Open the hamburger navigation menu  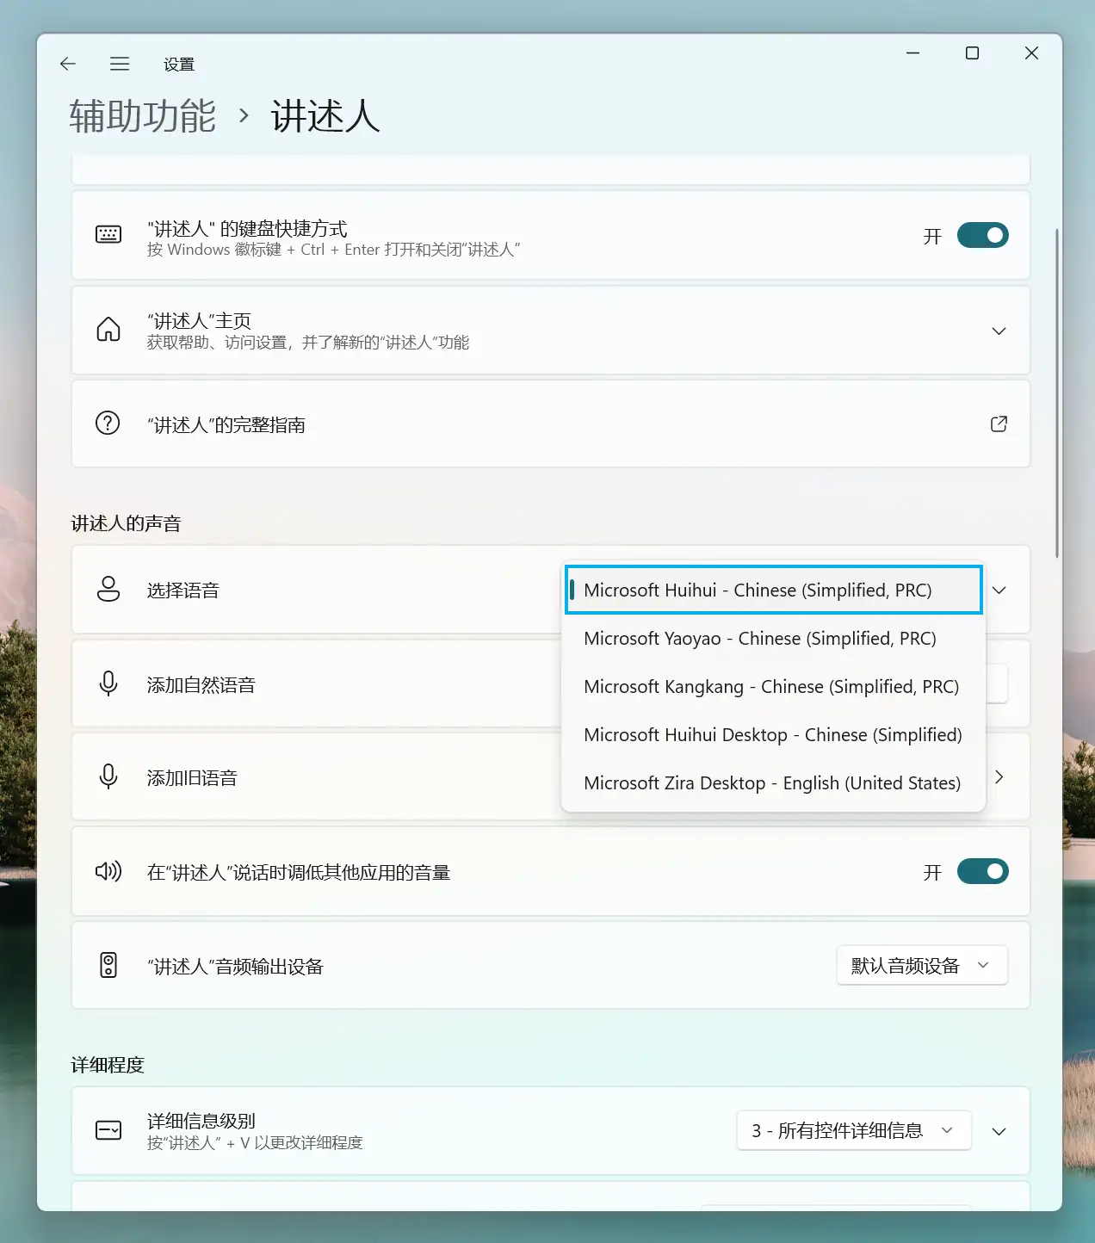(120, 64)
